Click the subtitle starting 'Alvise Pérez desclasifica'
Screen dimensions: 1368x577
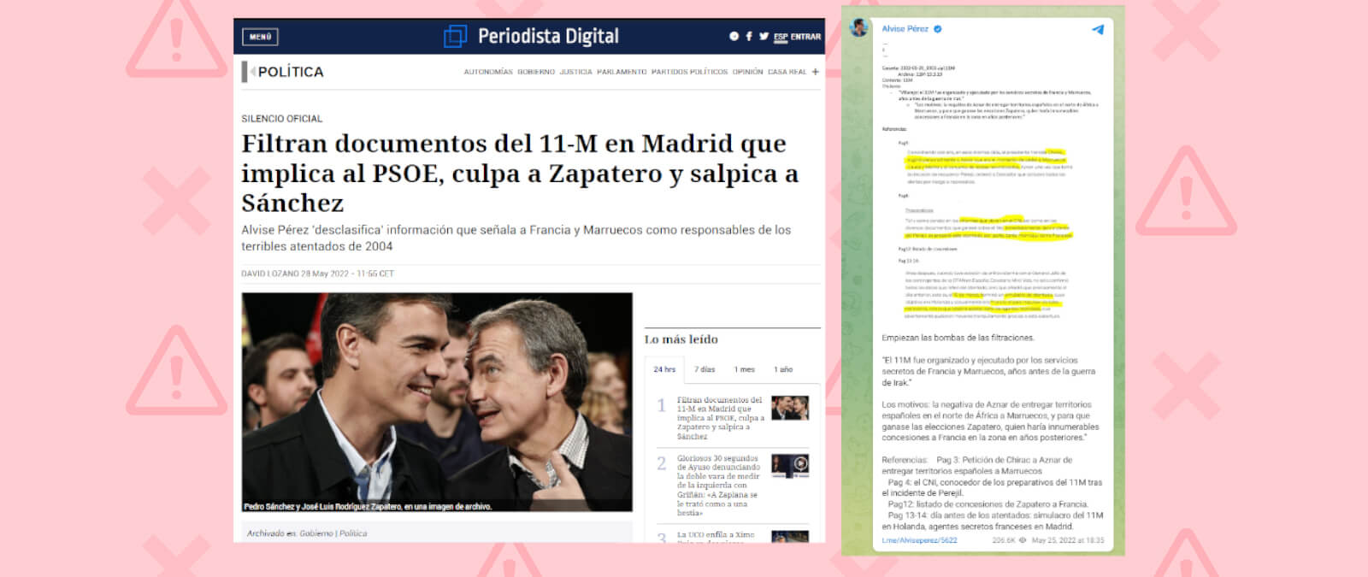(516, 238)
